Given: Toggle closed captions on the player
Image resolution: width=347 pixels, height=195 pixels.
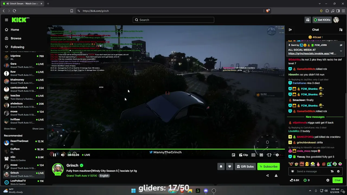Looking at the screenshot, I should (x=253, y=155).
